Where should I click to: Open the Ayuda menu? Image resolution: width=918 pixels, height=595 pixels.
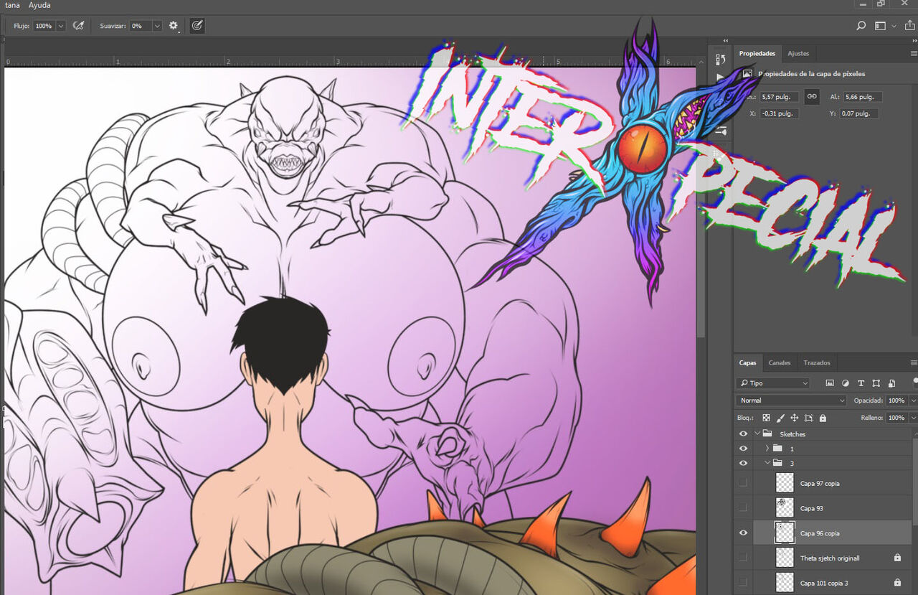(39, 5)
